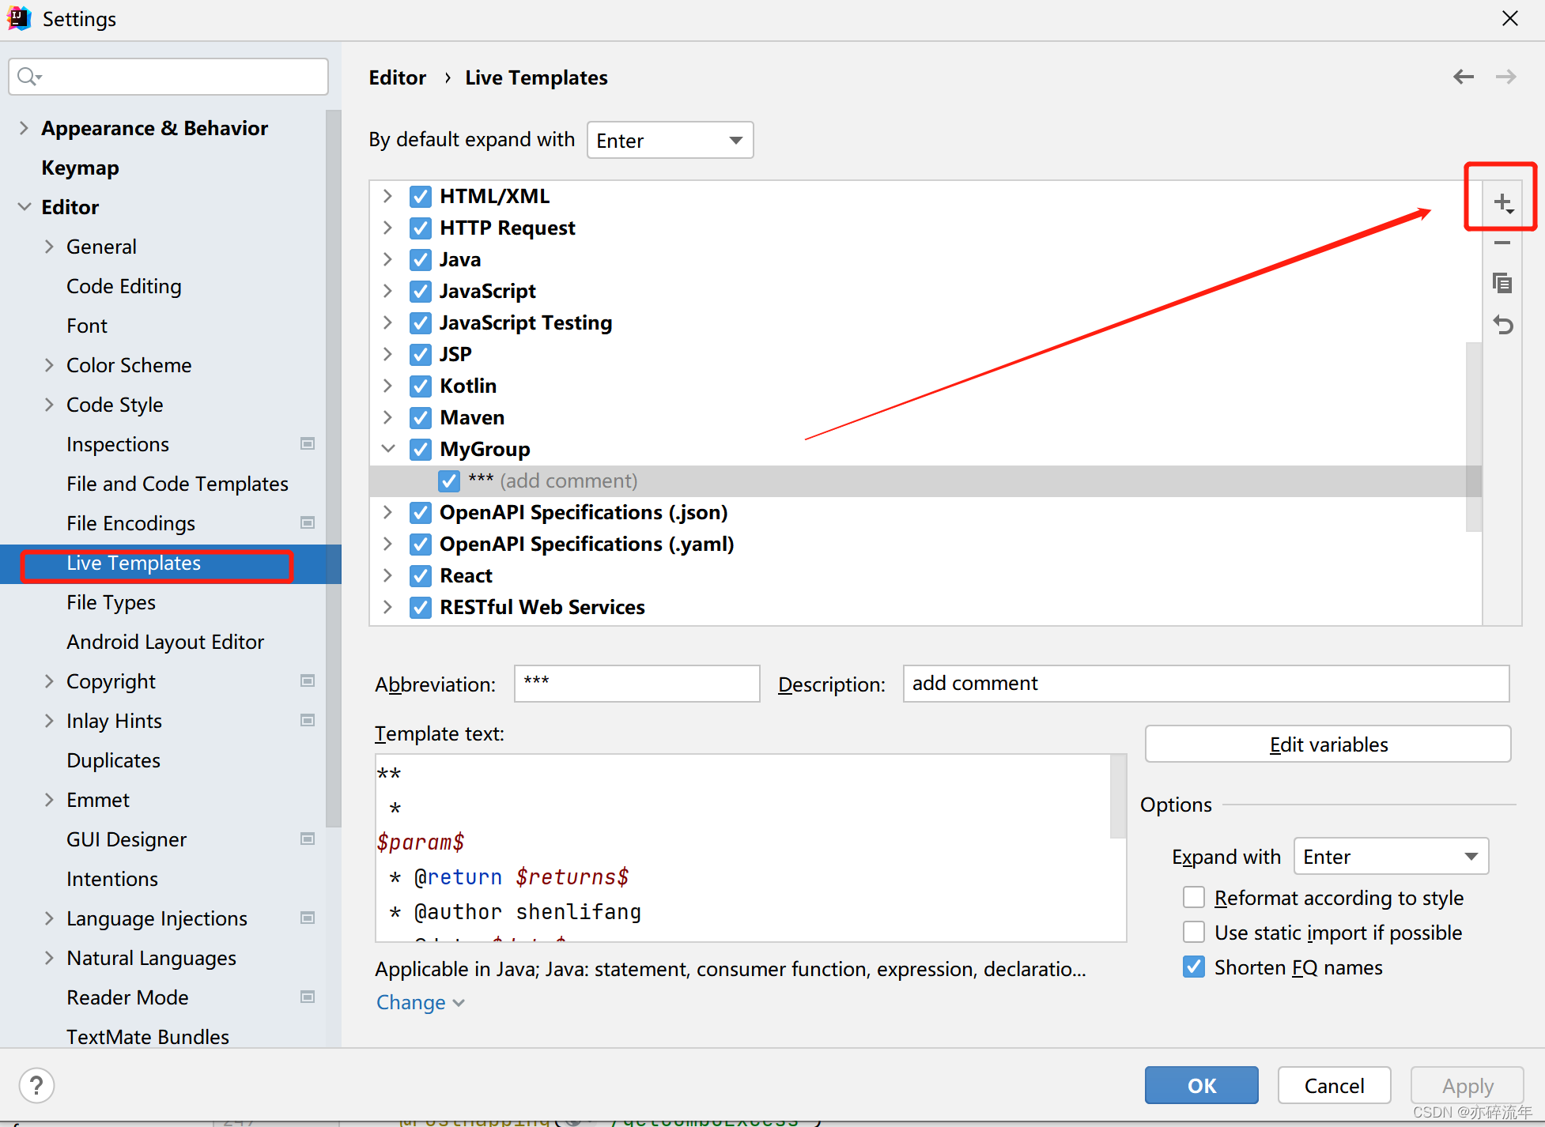Viewport: 1545px width, 1127px height.
Task: Uncheck Shorten FQ names option
Action: point(1193,967)
